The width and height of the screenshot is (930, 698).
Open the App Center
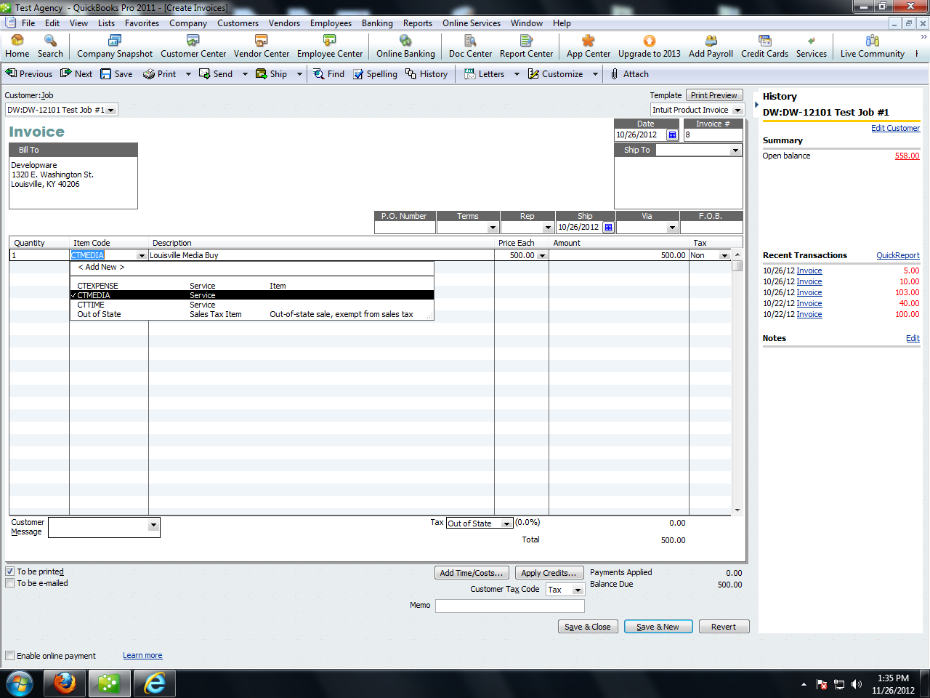tap(589, 47)
